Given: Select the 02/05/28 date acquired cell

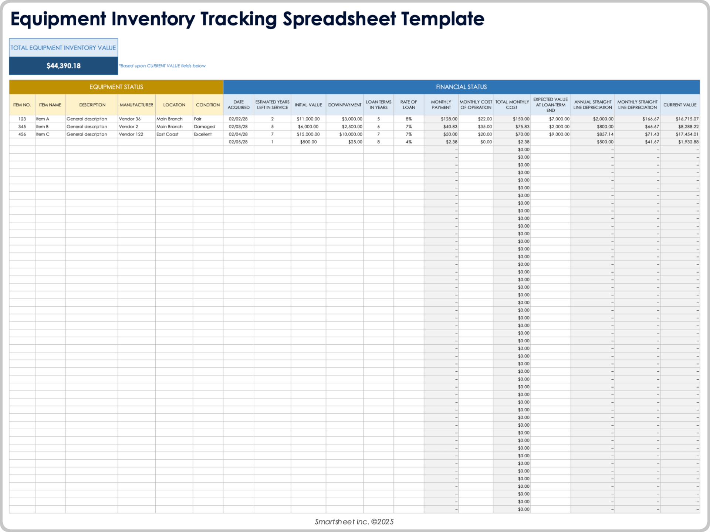Looking at the screenshot, I should coord(239,142).
